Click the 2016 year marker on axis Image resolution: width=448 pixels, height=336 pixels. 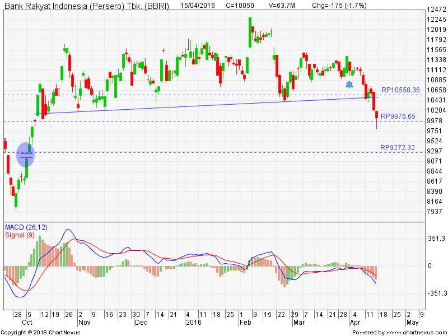click(x=193, y=323)
